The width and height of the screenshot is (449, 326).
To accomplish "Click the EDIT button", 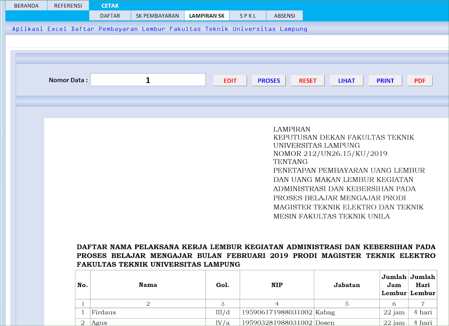I will pos(230,80).
